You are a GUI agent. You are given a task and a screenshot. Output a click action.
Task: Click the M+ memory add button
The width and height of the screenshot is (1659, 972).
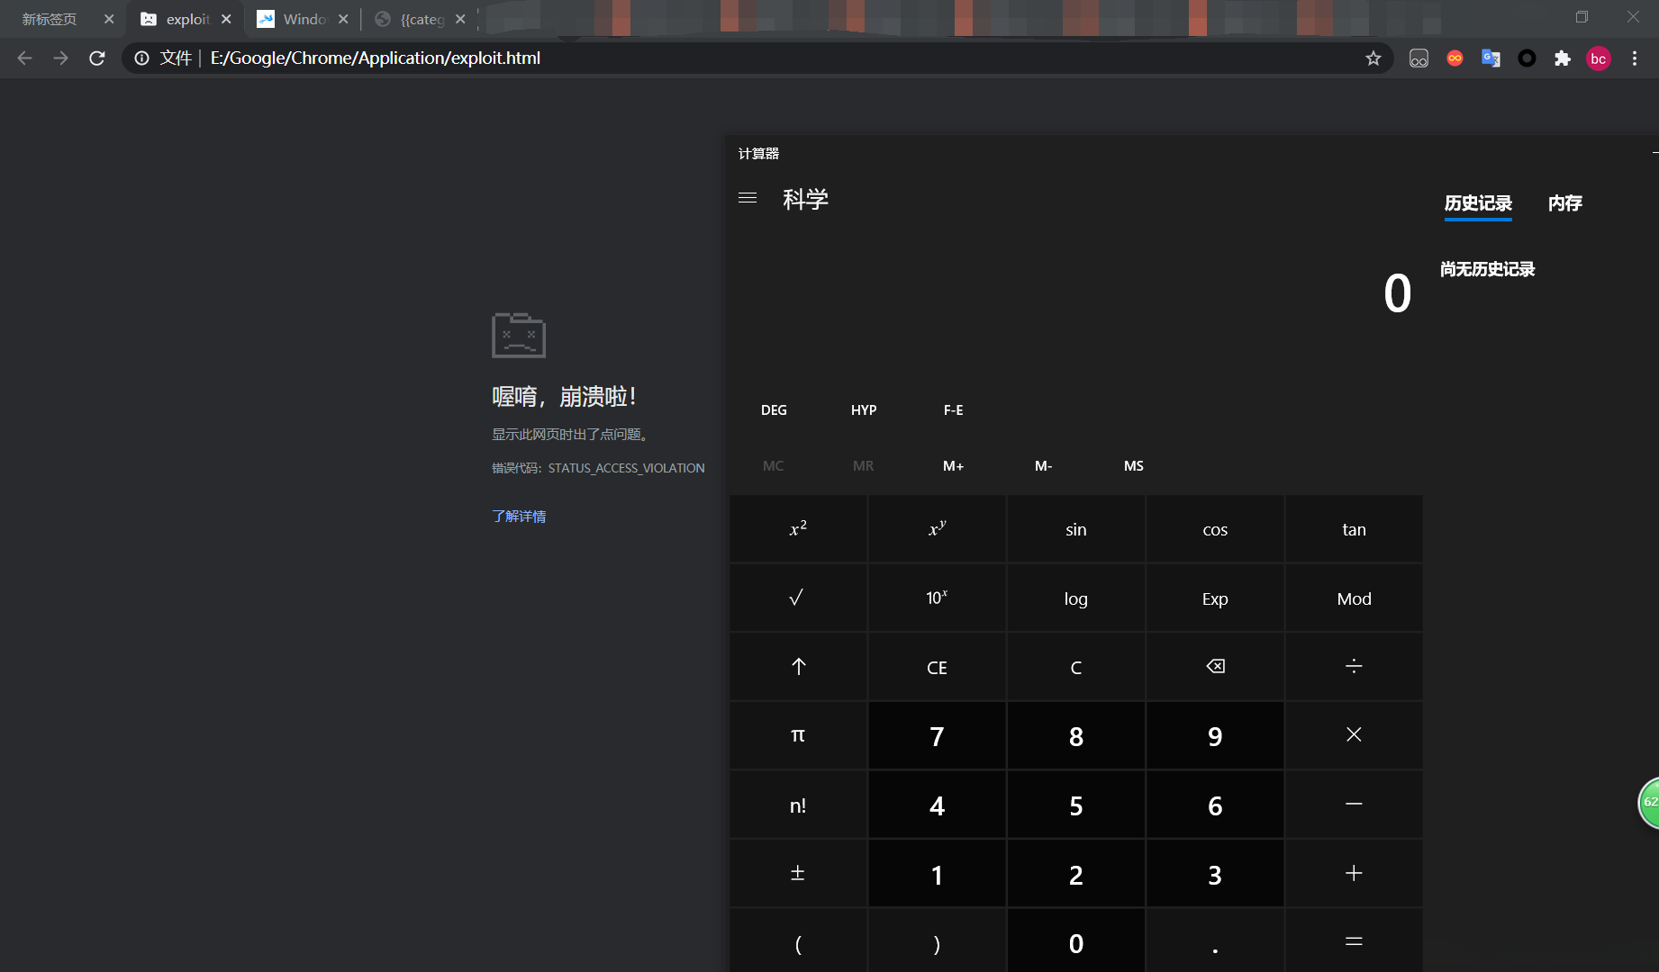[953, 466]
